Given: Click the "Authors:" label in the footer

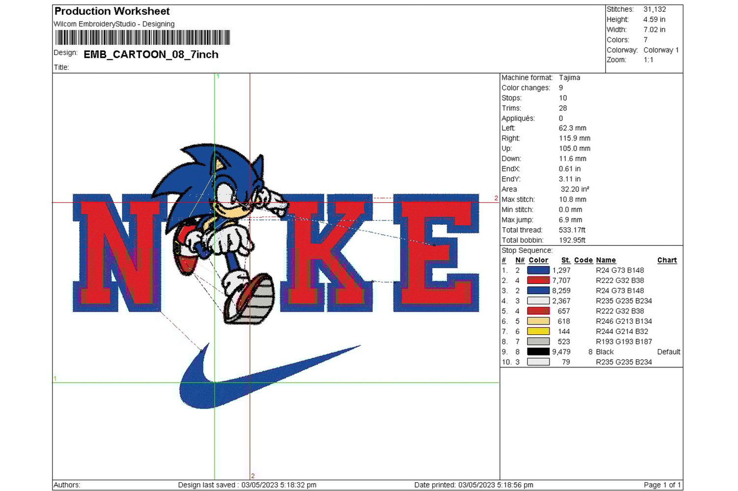Looking at the screenshot, I should [67, 485].
